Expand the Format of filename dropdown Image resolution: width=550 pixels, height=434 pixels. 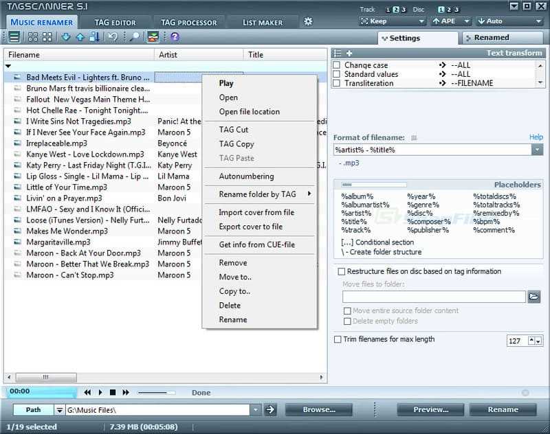537,150
